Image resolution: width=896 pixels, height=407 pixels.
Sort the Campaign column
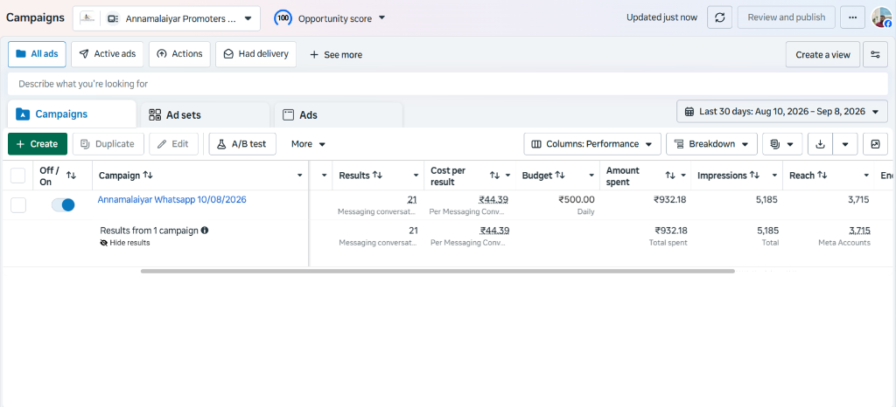click(x=147, y=176)
